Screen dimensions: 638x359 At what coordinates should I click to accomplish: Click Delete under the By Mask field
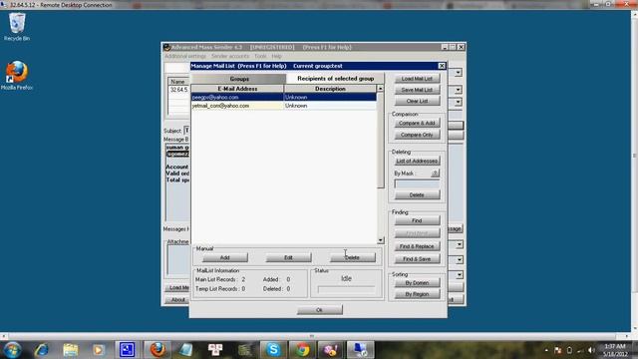(x=417, y=195)
